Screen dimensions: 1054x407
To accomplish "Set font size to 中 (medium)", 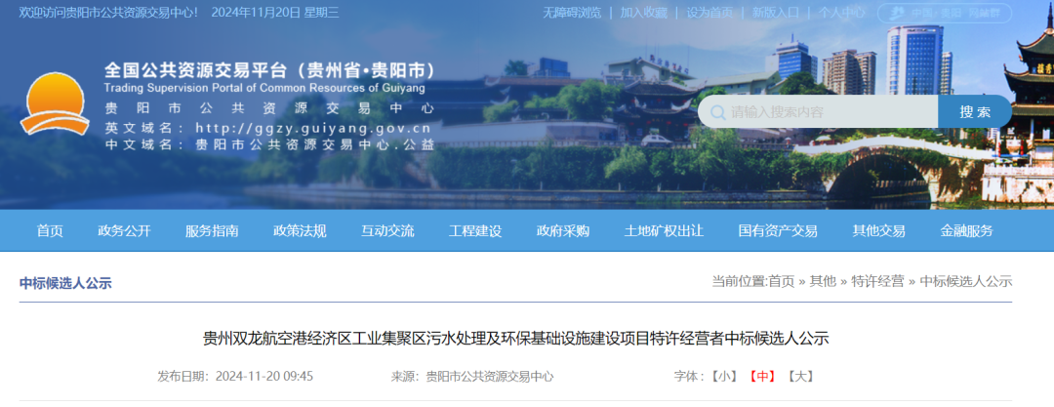I will pos(763,376).
